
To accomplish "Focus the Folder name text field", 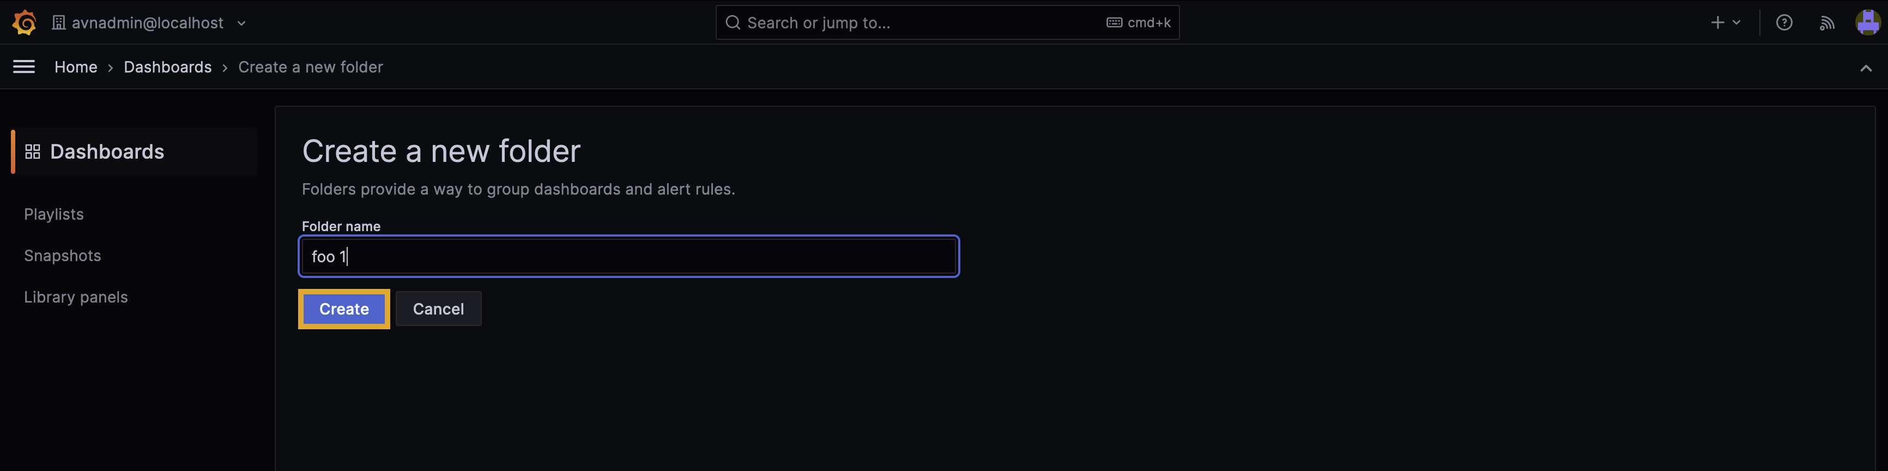I will tap(628, 256).
